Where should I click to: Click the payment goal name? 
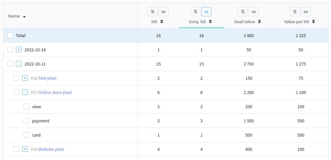(41, 121)
